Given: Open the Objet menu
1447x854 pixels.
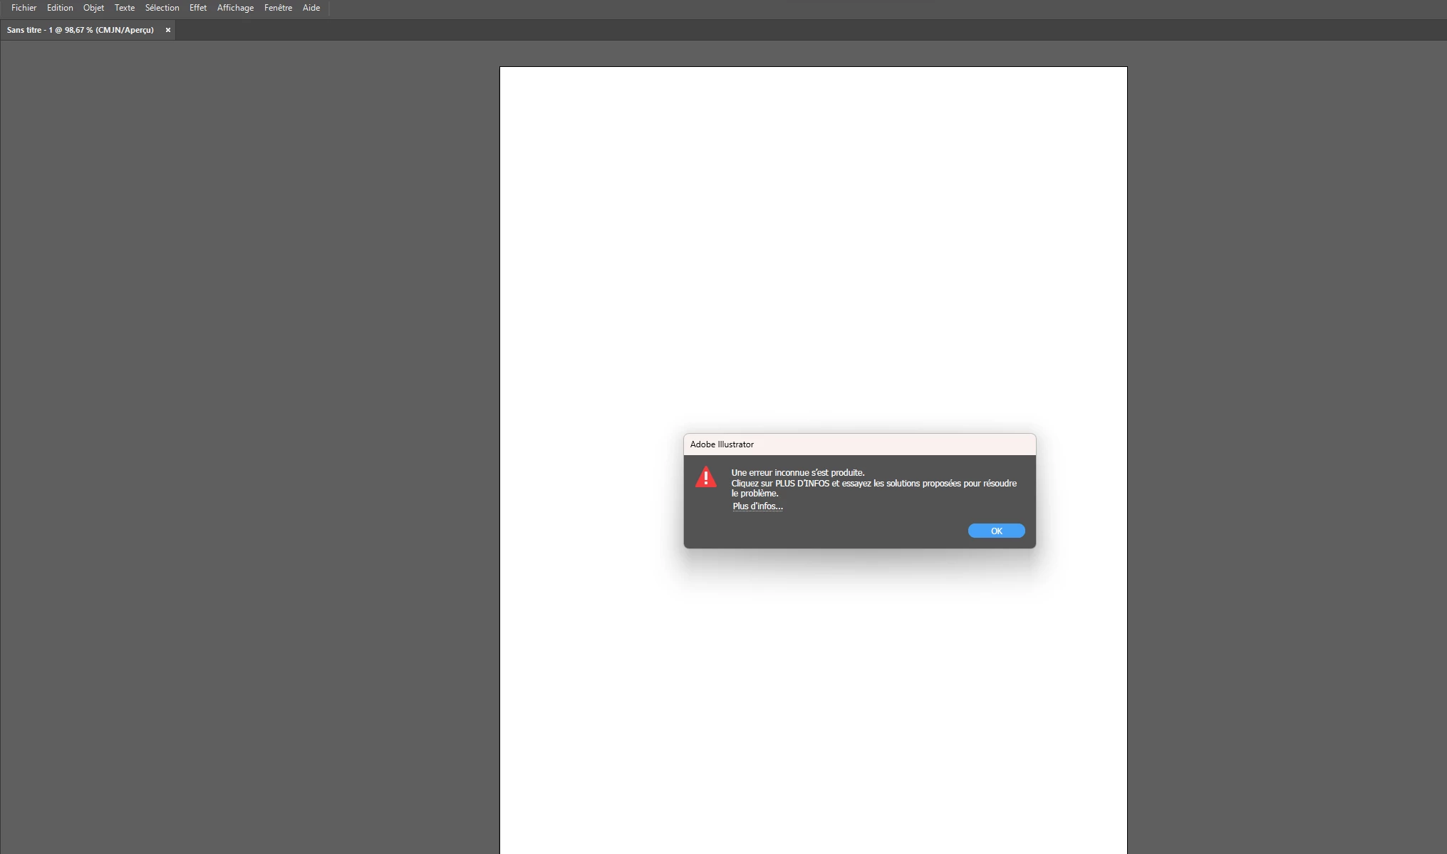Looking at the screenshot, I should (x=93, y=8).
